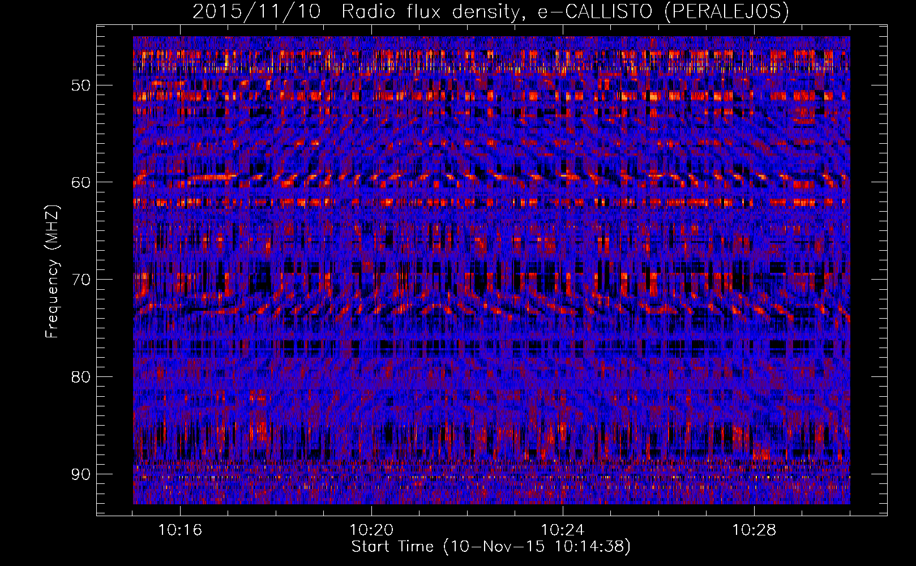Screen dimensions: 916x566
Task: Click the 10:20 time tick label
Action: (x=371, y=530)
